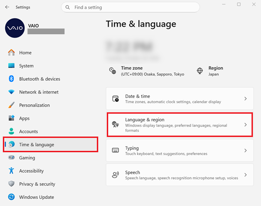Click the Bluetooth icon in sidebar
Screen dimensions: 261x206
[11, 78]
